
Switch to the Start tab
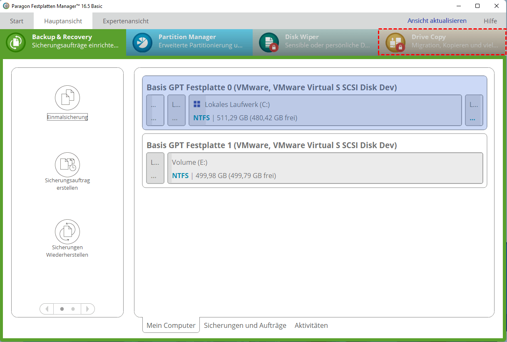pos(17,21)
